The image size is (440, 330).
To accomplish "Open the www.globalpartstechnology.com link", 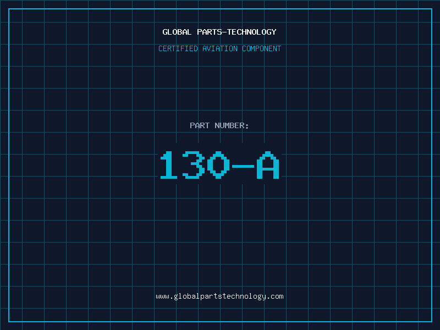I will coord(219,296).
